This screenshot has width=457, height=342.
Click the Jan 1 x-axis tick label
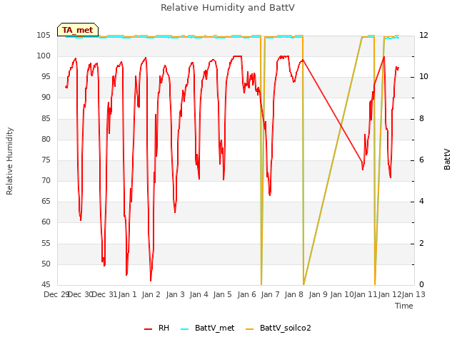(127, 294)
